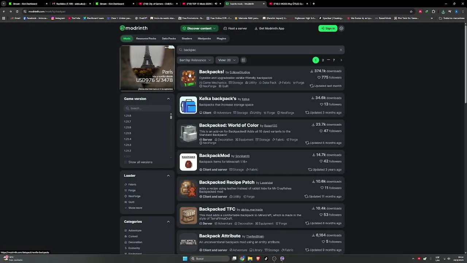
Task: Open the bookmarks overflow chevron
Action: [432, 18]
